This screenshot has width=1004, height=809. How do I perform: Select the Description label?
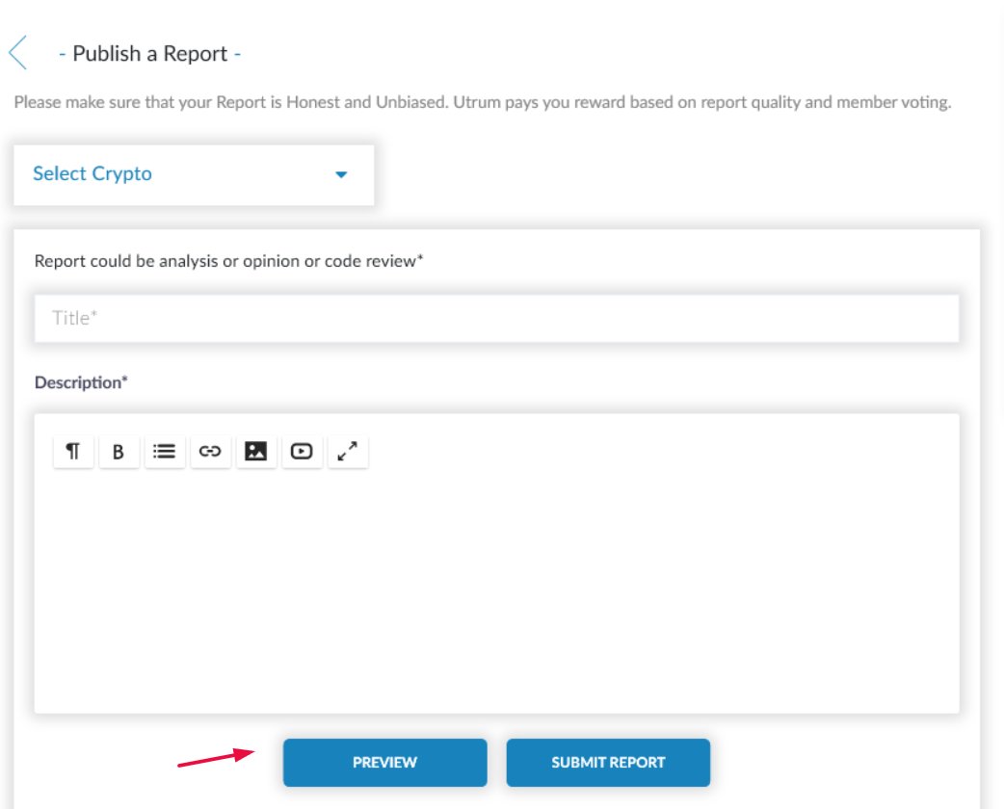point(80,382)
